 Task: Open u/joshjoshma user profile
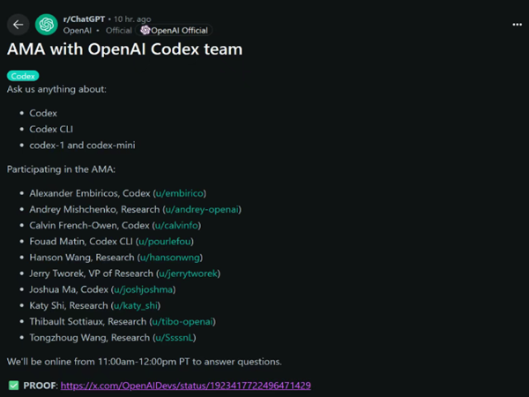coord(144,289)
